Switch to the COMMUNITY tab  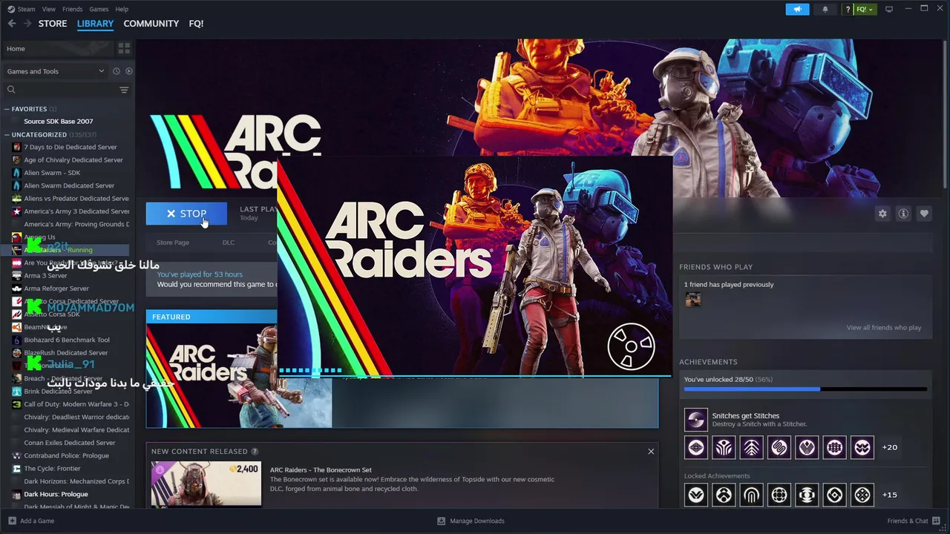click(151, 24)
